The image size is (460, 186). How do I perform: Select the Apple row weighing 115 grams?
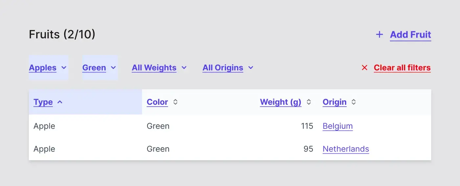tap(44, 126)
